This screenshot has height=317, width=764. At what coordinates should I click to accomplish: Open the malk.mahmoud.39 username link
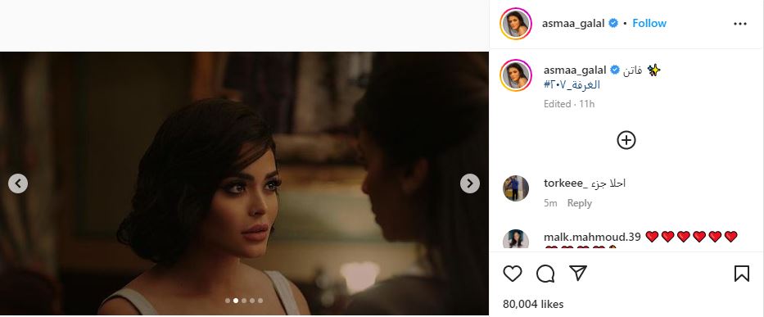(592, 237)
